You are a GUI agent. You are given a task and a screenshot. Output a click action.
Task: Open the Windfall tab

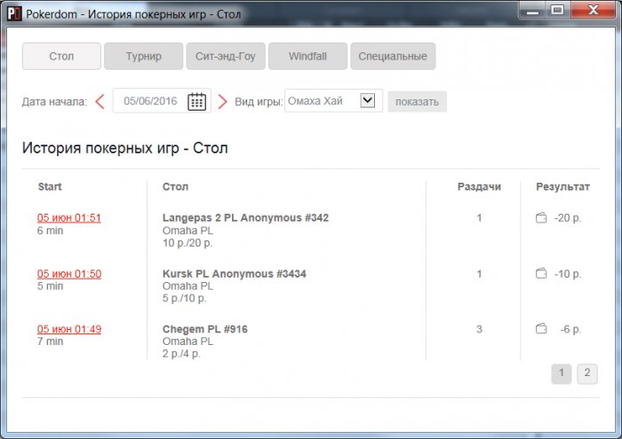coord(307,56)
